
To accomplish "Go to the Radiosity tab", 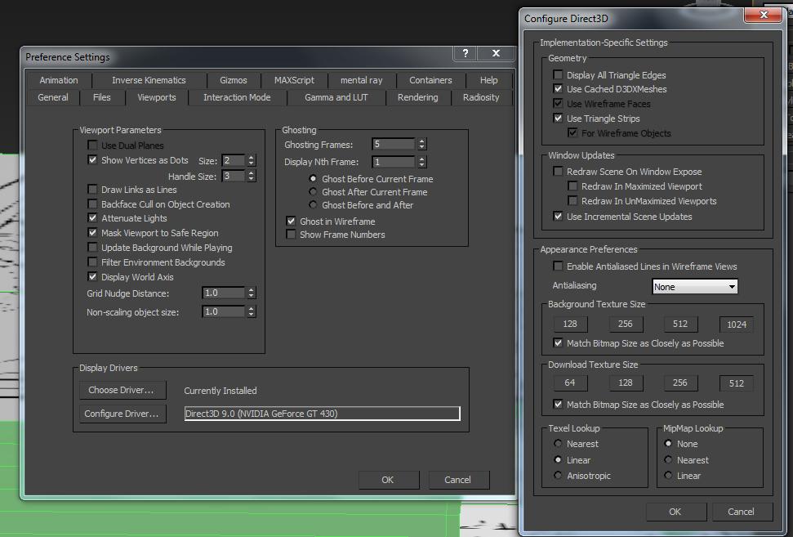I will [481, 97].
